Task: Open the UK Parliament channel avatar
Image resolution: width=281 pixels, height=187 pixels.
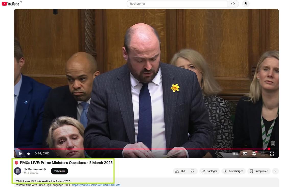Action: (18, 171)
